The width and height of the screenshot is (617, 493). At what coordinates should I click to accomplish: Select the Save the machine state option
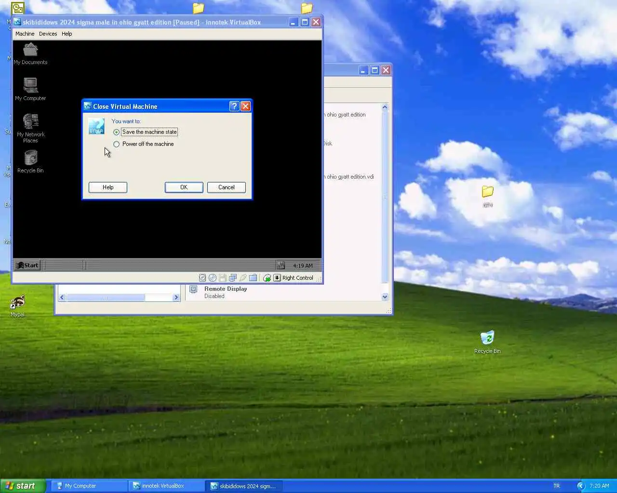click(x=145, y=132)
